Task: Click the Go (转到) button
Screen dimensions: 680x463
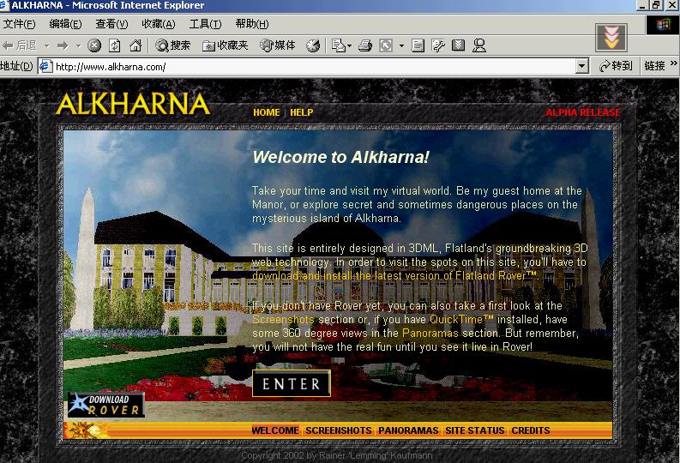Action: (x=616, y=66)
